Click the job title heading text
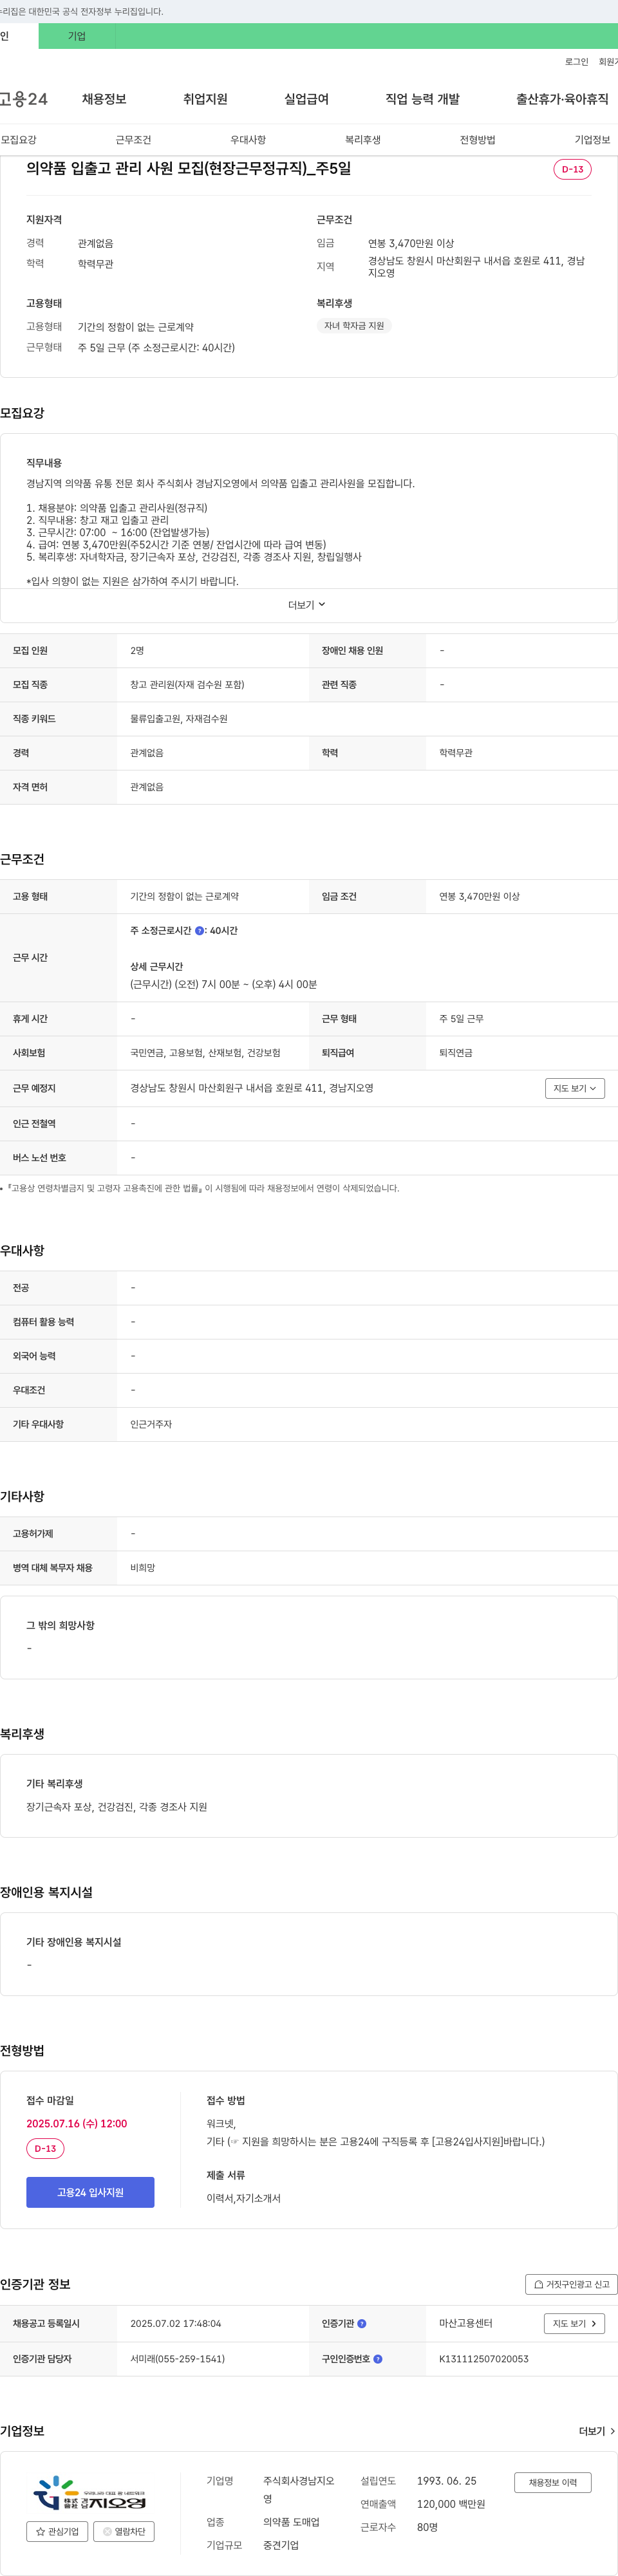 coord(189,169)
